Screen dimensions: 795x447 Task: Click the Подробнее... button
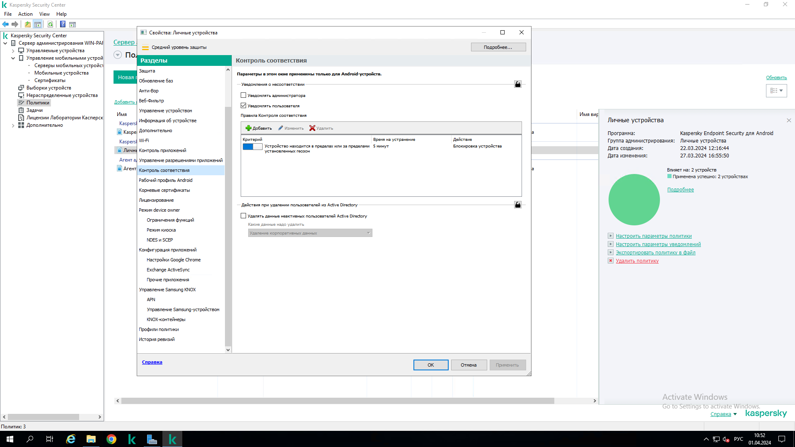pyautogui.click(x=498, y=47)
